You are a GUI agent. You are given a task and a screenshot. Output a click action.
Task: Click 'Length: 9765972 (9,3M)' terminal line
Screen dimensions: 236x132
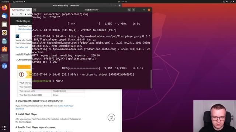[x=64, y=59]
